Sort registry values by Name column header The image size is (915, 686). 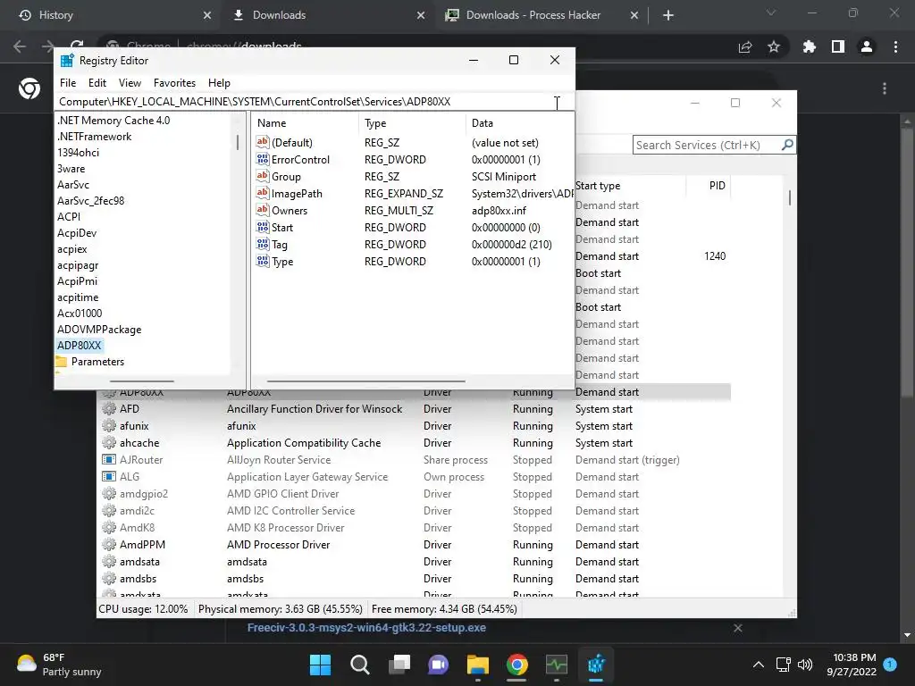pos(306,123)
